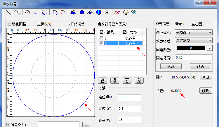Image resolution: width=219 pixels, height=127 pixels.
Task: Uncheck the 背景图片 checkbox
Action: pos(8,125)
